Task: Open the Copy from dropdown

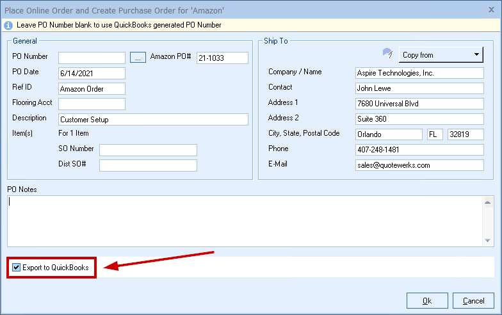Action: pos(441,55)
